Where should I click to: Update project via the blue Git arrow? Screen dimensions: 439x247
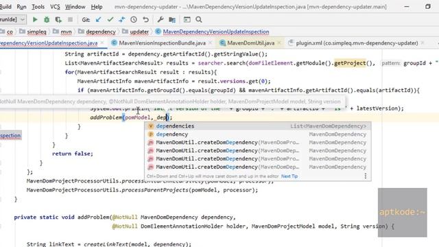point(98,20)
